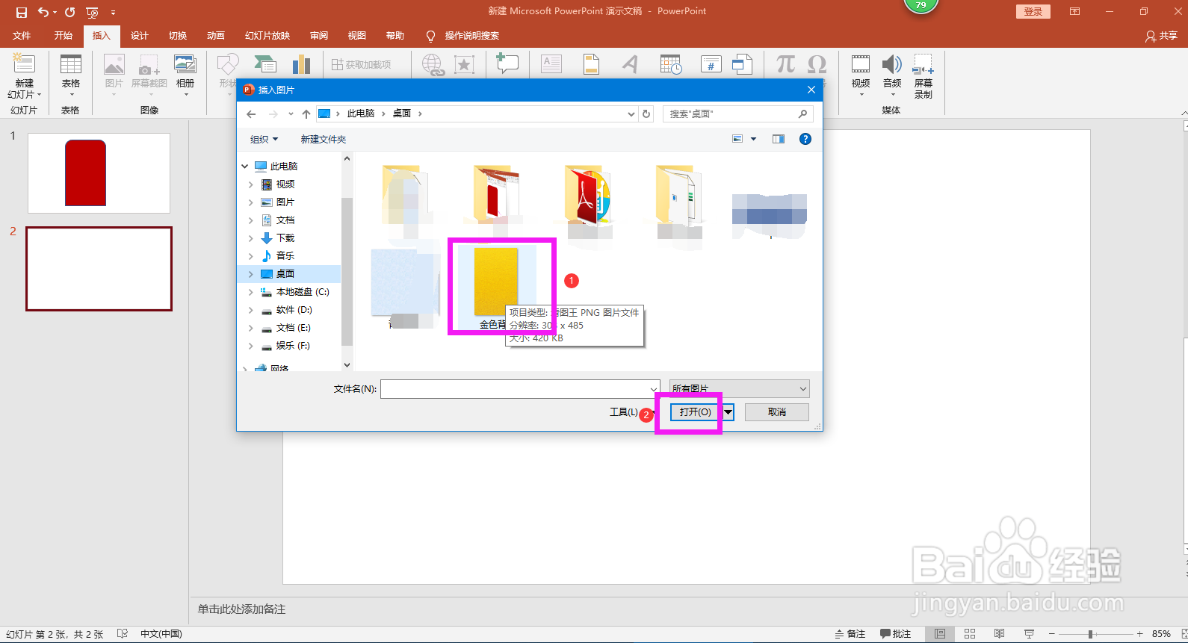
Task: Open the file name combo box dropdown arrow
Action: click(654, 389)
